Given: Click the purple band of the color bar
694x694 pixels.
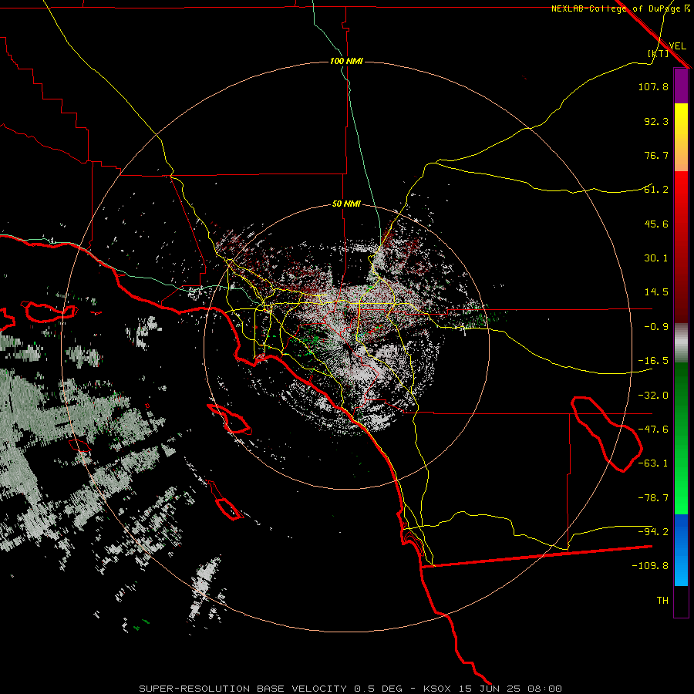Looking at the screenshot, I should click(681, 86).
